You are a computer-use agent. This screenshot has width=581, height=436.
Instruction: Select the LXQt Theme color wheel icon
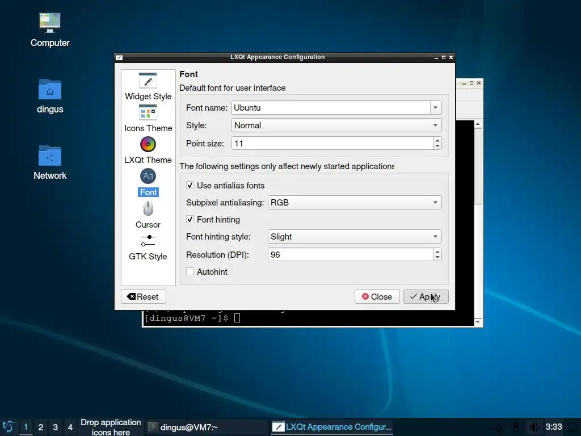point(148,145)
